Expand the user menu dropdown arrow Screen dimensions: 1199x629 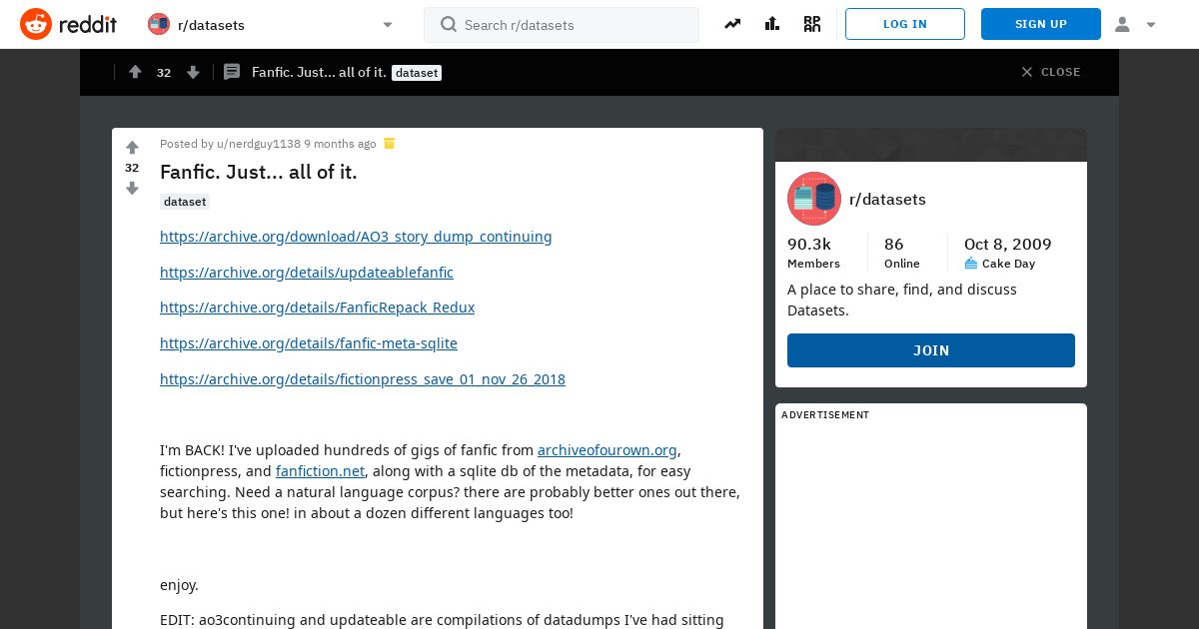pyautogui.click(x=1151, y=25)
